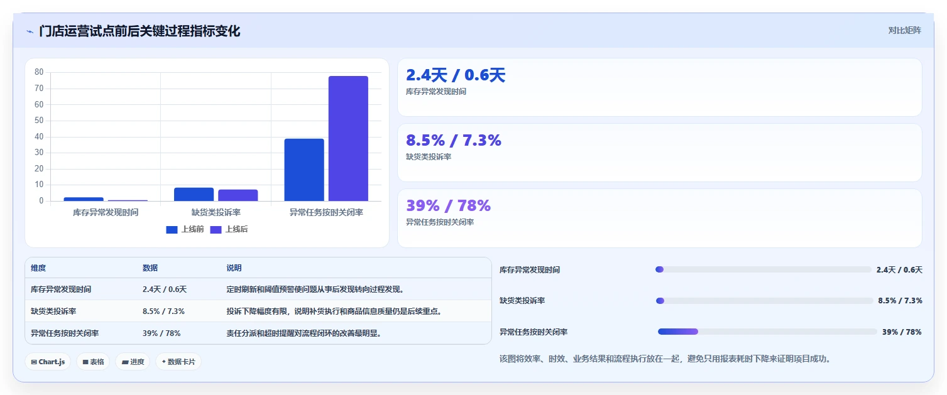Click the 上线前 bar for 库存异常发现时间
The image size is (947, 395).
pos(84,199)
